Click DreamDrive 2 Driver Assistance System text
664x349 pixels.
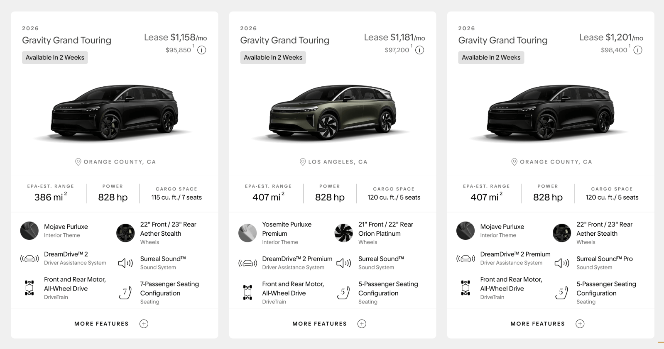tap(75, 258)
